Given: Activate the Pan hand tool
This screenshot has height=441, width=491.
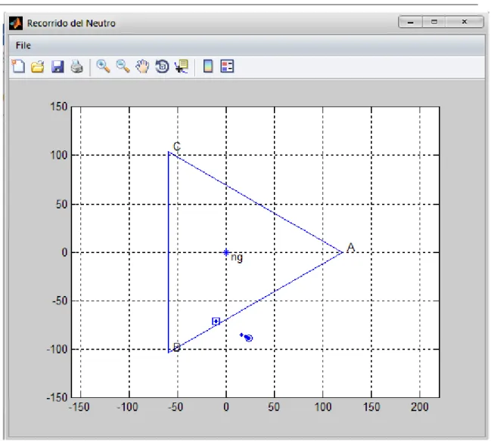Looking at the screenshot, I should click(142, 66).
